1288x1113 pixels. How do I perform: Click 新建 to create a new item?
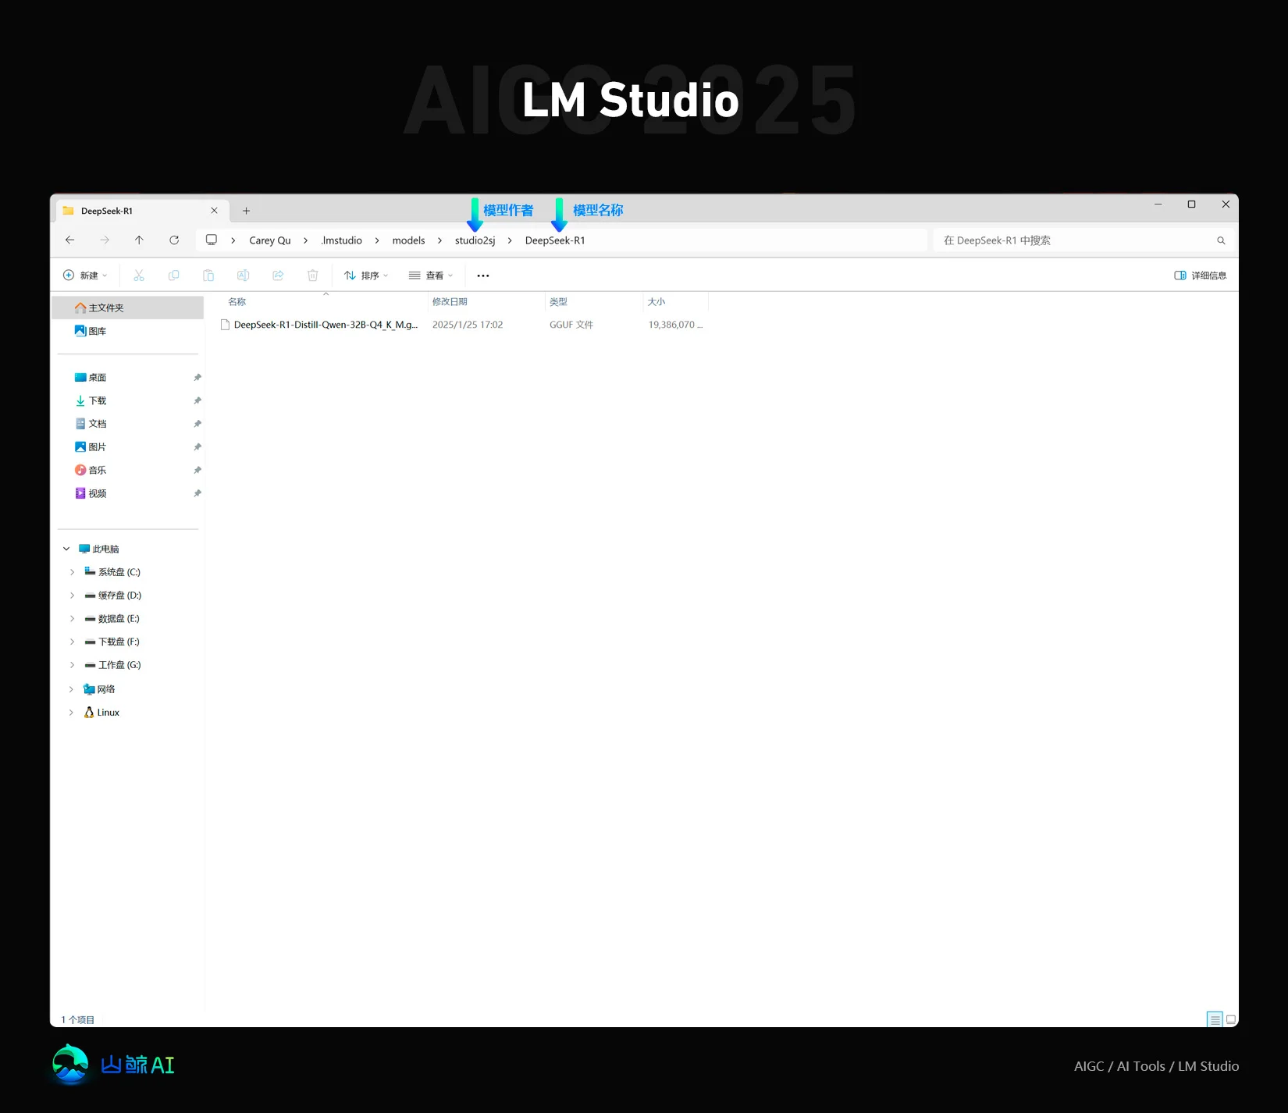click(x=84, y=275)
